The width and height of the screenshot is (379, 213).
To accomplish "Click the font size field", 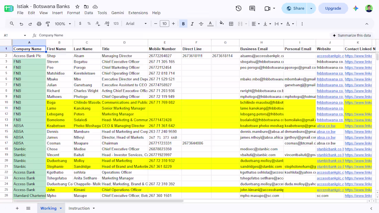I will [x=164, y=24].
